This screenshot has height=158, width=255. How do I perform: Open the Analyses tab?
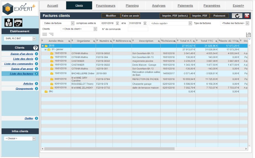(x=159, y=5)
